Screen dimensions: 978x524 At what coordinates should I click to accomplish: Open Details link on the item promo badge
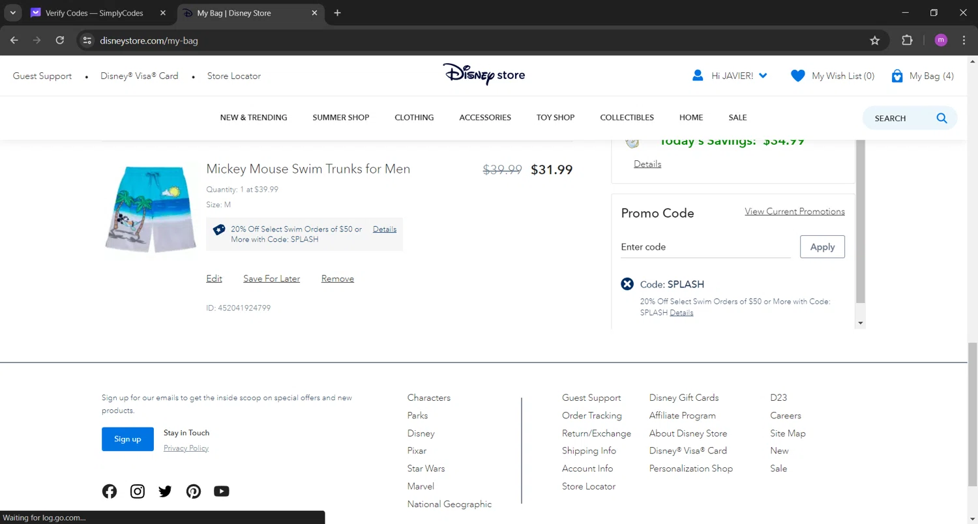click(x=385, y=229)
